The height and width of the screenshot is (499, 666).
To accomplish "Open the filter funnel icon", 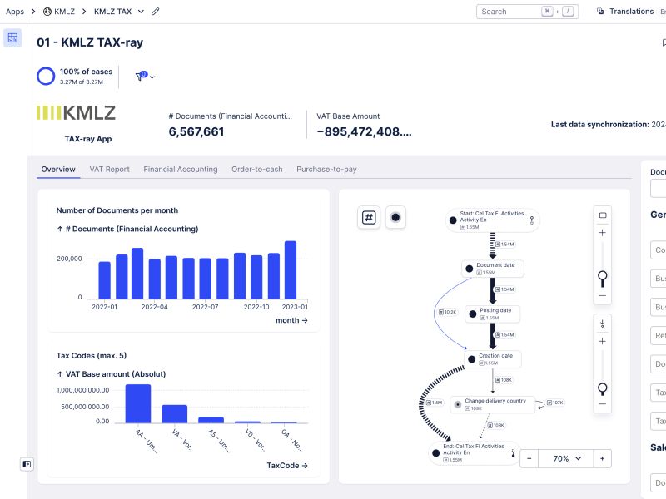I will click(x=140, y=77).
